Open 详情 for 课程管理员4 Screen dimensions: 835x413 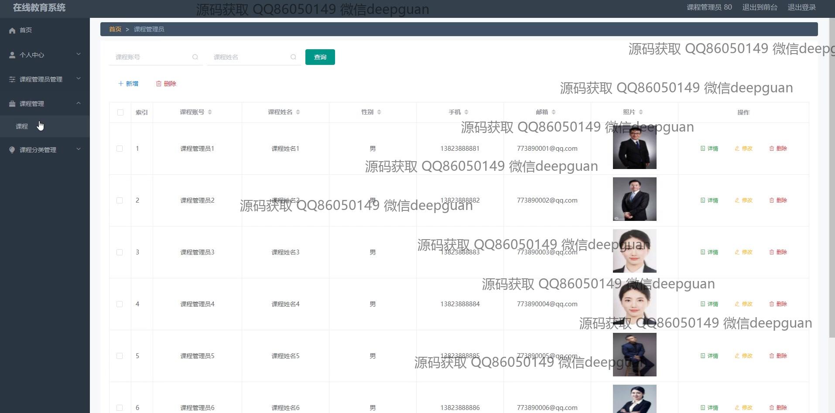709,304
